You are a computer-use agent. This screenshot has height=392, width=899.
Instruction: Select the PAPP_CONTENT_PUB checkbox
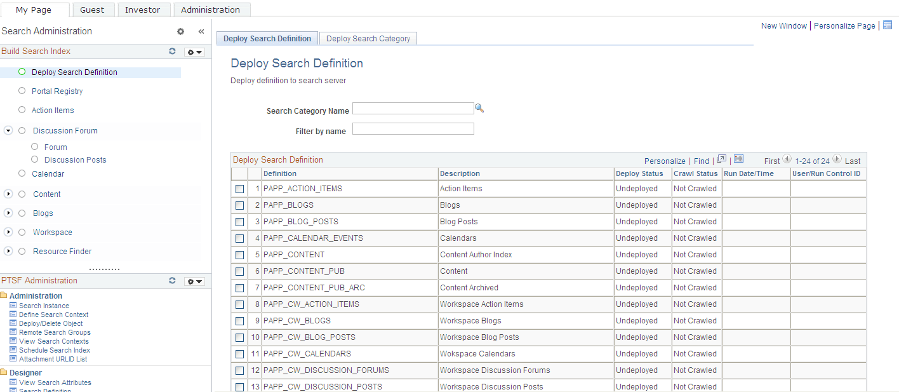click(239, 271)
